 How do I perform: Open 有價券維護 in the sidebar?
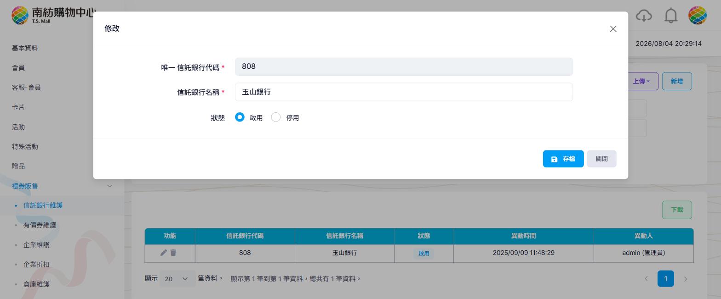coord(40,225)
